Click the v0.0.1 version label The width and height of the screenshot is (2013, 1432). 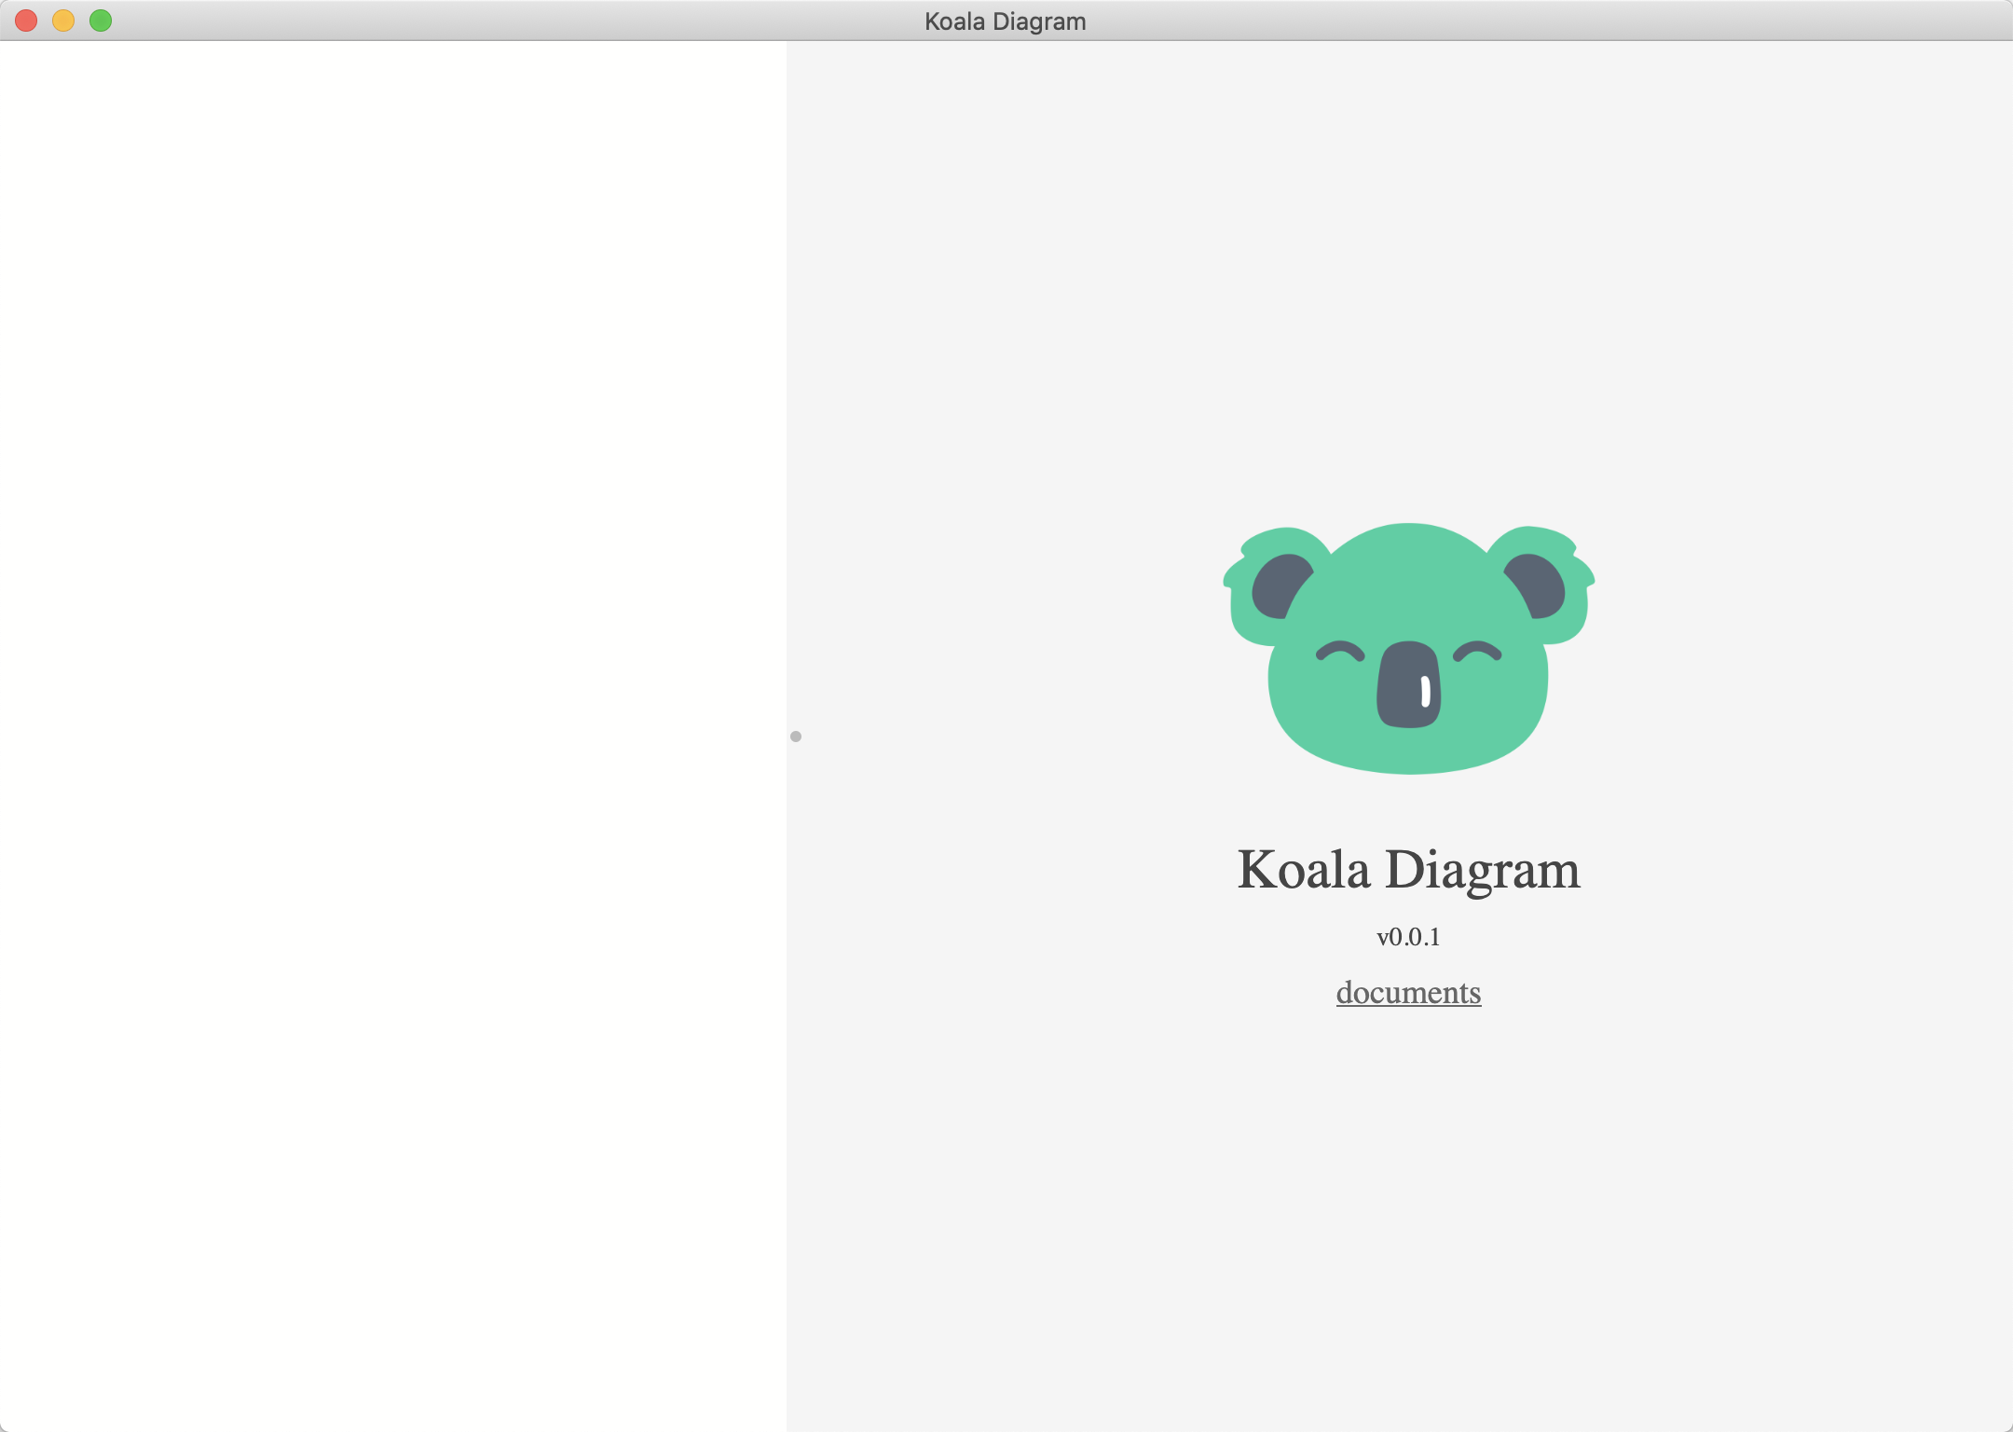coord(1408,937)
